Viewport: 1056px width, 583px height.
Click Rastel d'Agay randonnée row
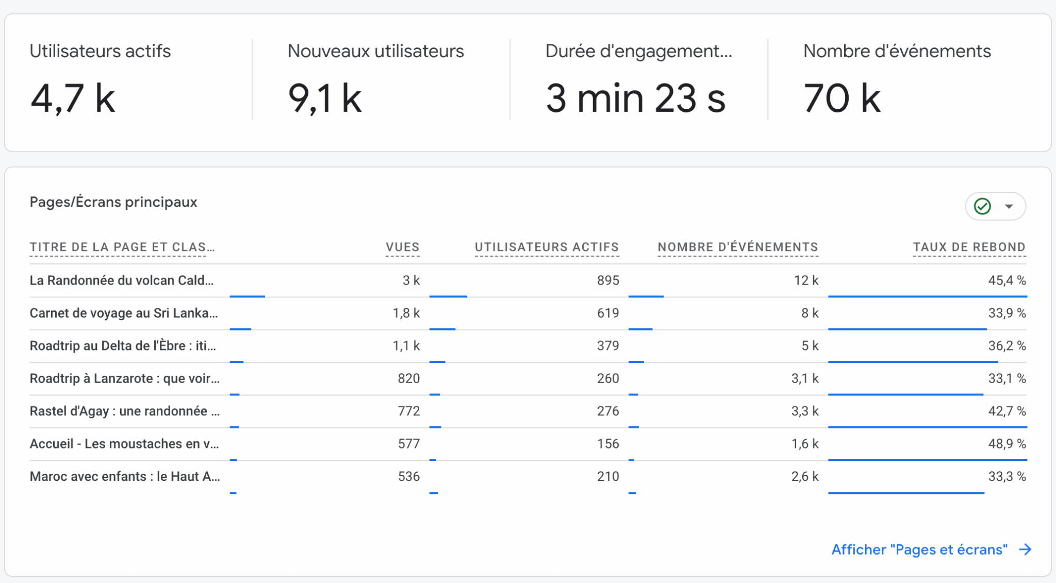tap(124, 411)
